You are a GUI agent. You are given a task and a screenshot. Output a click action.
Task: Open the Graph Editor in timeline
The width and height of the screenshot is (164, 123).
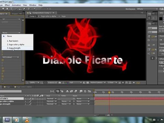(x=90, y=91)
